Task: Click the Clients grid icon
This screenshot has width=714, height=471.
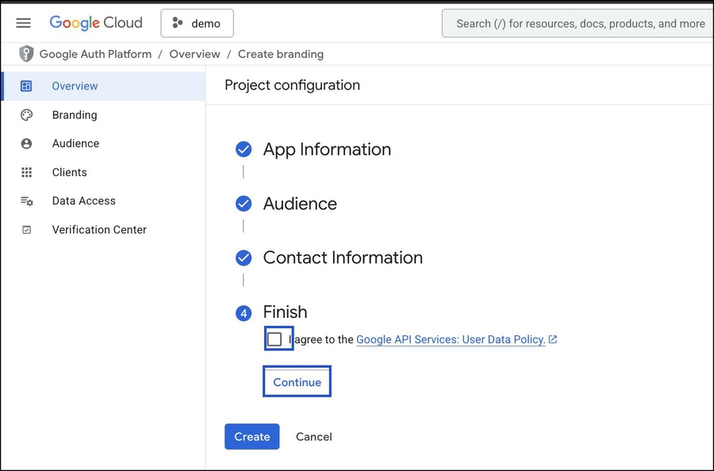Action: [x=27, y=172]
